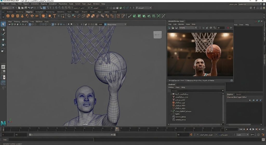Click the Outliner horizontal scrollbar
The width and height of the screenshot is (266, 145).
pos(195,125)
